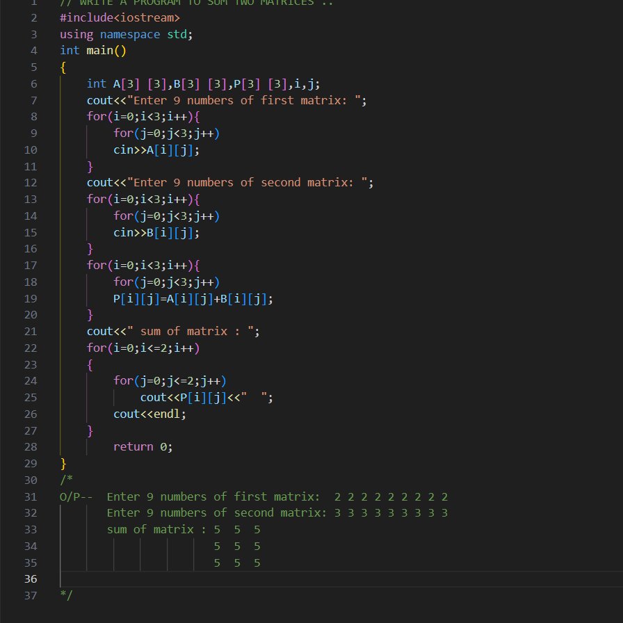The width and height of the screenshot is (623, 623).
Task: Place cursor on the return 0 statement
Action: (139, 446)
